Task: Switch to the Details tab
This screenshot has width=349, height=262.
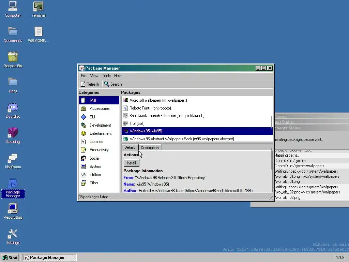Action: [x=130, y=147]
